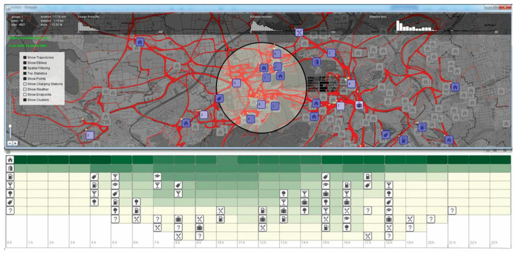
Task: Select the cocktail icon in the 5 h column
Action: 115,177
